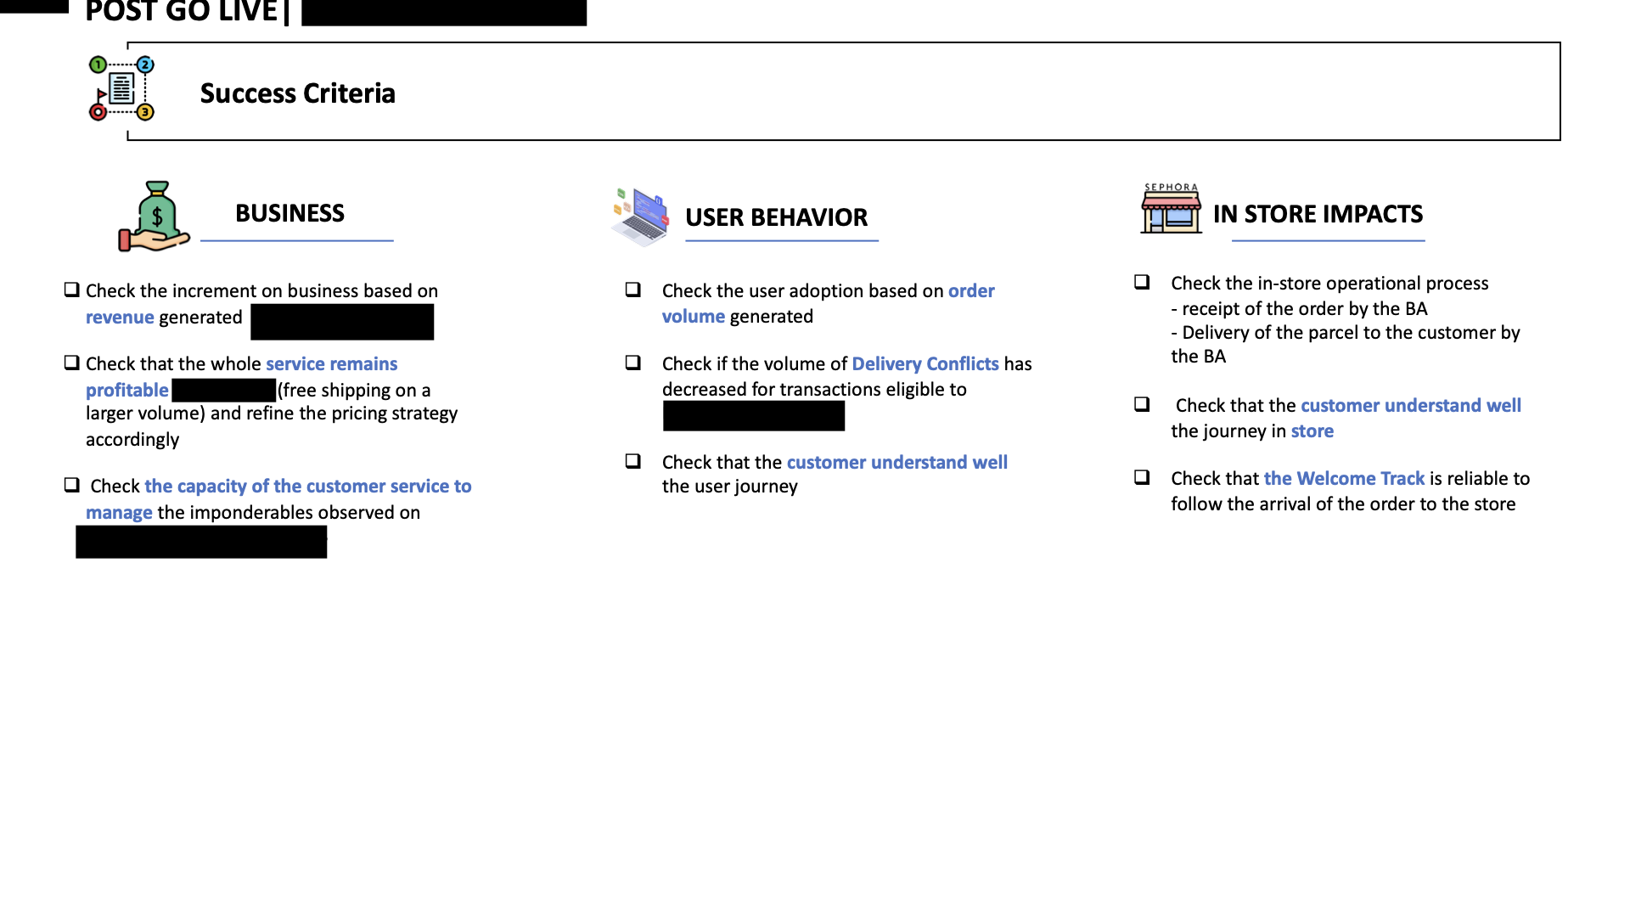The image size is (1630, 917).
Task: Tick the customer service capacity checkbox
Action: [72, 485]
